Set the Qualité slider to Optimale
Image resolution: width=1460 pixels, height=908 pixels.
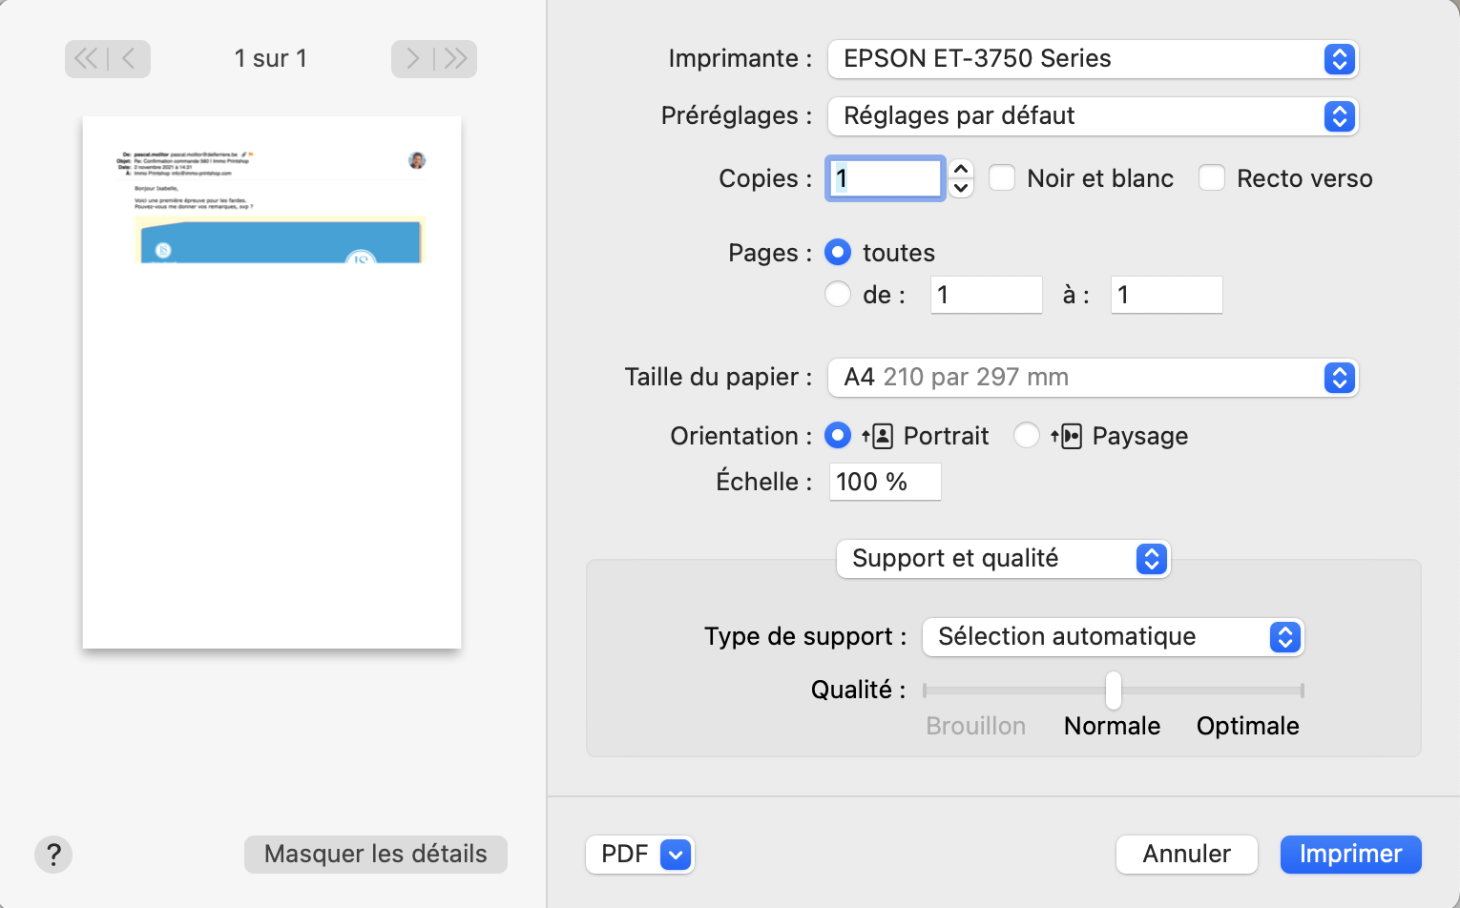pyautogui.click(x=1302, y=691)
